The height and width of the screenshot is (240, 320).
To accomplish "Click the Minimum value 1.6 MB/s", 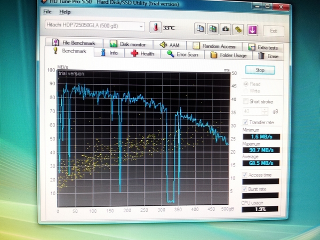I will point(261,137).
